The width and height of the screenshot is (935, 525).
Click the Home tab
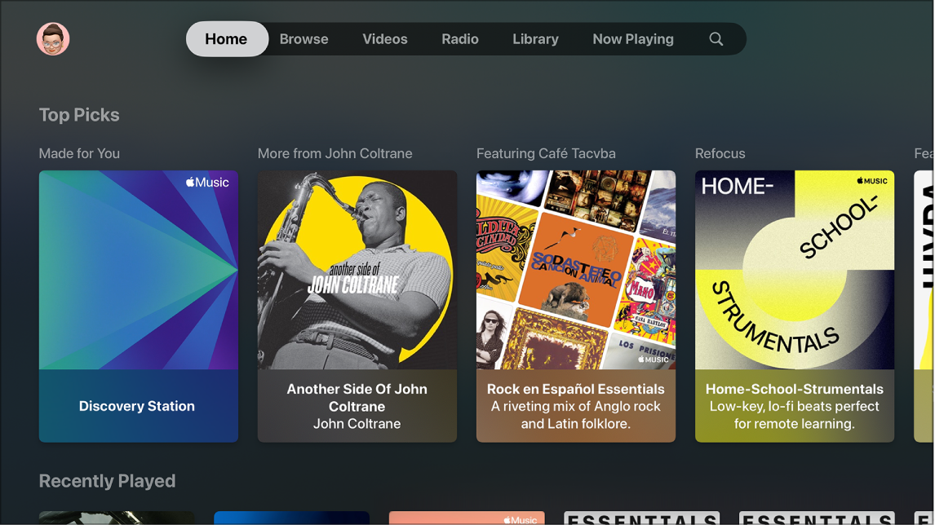click(x=226, y=38)
